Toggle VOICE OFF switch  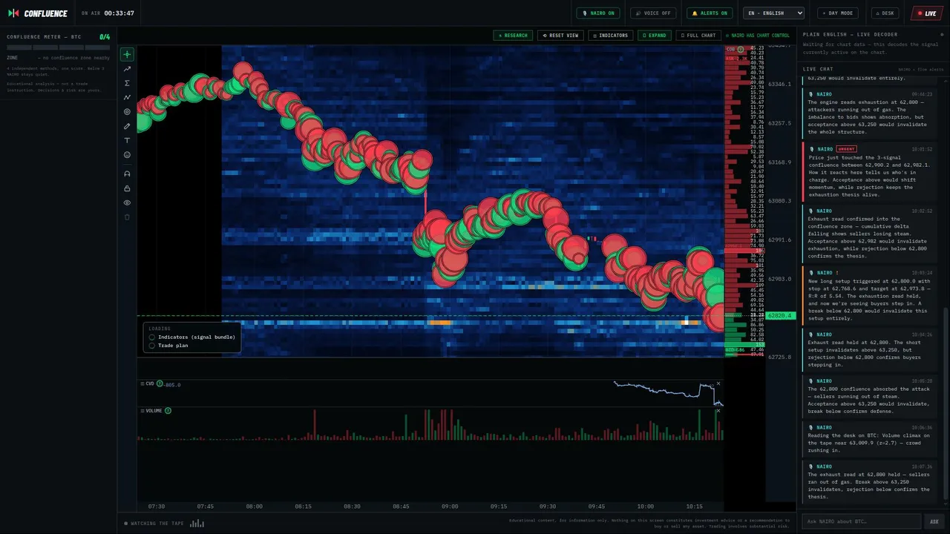pyautogui.click(x=653, y=13)
